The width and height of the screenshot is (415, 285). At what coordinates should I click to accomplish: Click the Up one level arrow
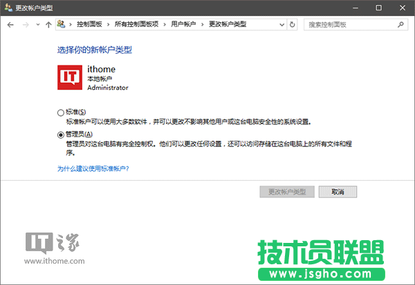pos(48,24)
